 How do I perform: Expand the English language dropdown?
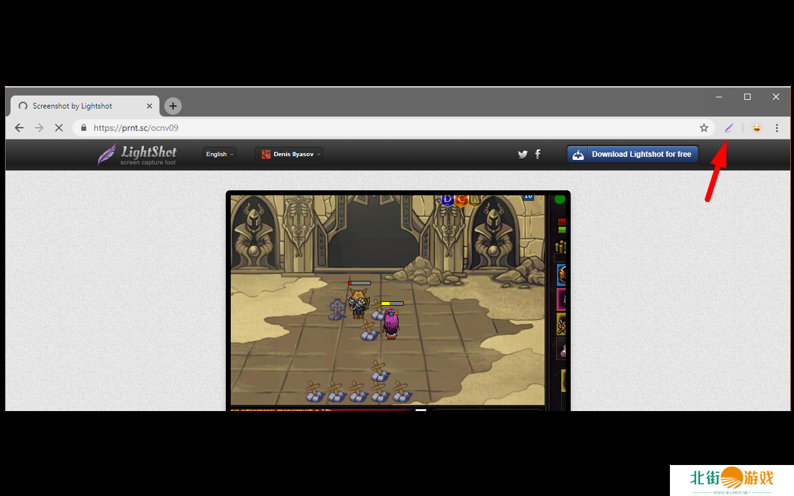point(220,154)
